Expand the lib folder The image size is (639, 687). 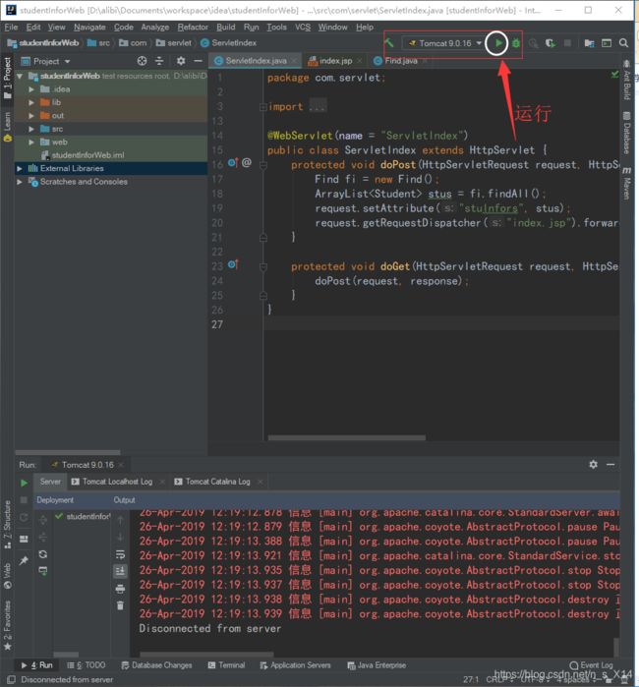(31, 102)
